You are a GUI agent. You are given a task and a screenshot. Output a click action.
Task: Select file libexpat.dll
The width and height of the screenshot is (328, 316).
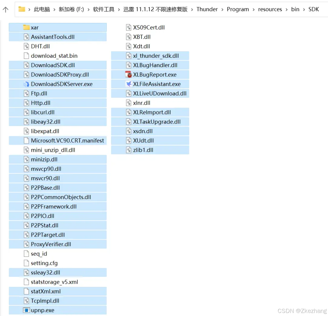(58, 131)
